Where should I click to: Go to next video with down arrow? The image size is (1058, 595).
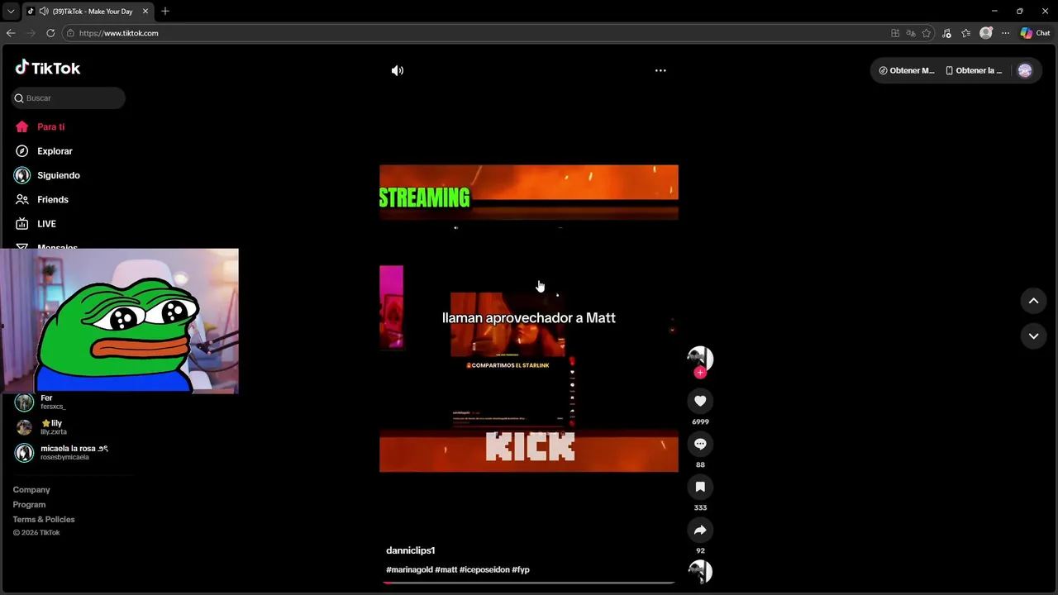[1033, 336]
